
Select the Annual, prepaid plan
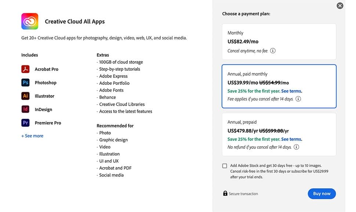click(x=279, y=134)
